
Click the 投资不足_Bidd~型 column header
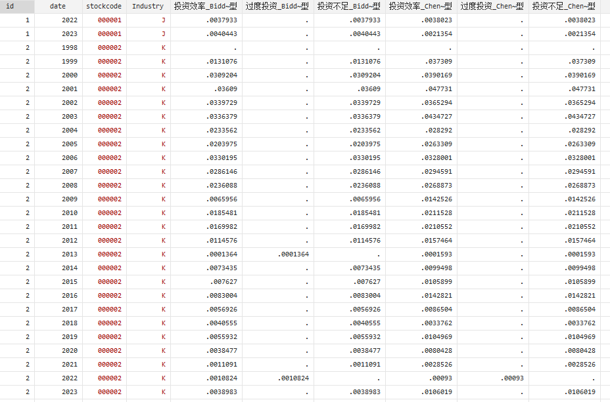[349, 6]
